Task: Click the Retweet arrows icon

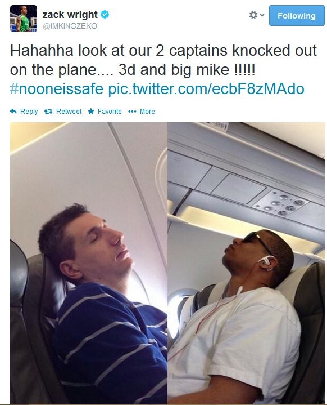Action: [48, 112]
